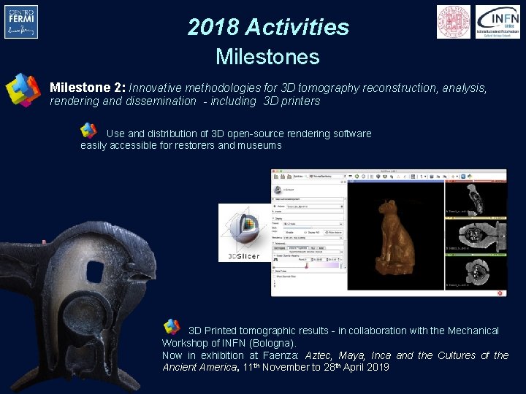
Task: Click the 3D-printed artifact photo
Action: [77, 306]
